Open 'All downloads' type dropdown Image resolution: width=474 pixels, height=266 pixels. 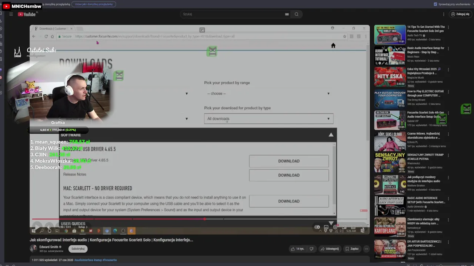click(x=268, y=119)
